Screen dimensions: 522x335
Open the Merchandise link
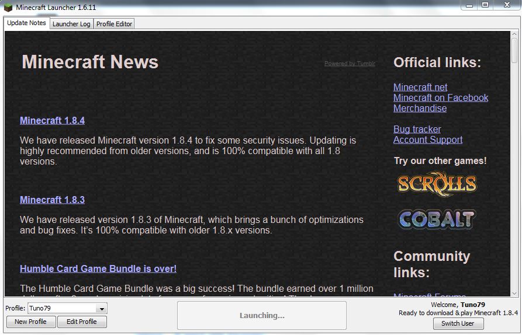pos(420,109)
